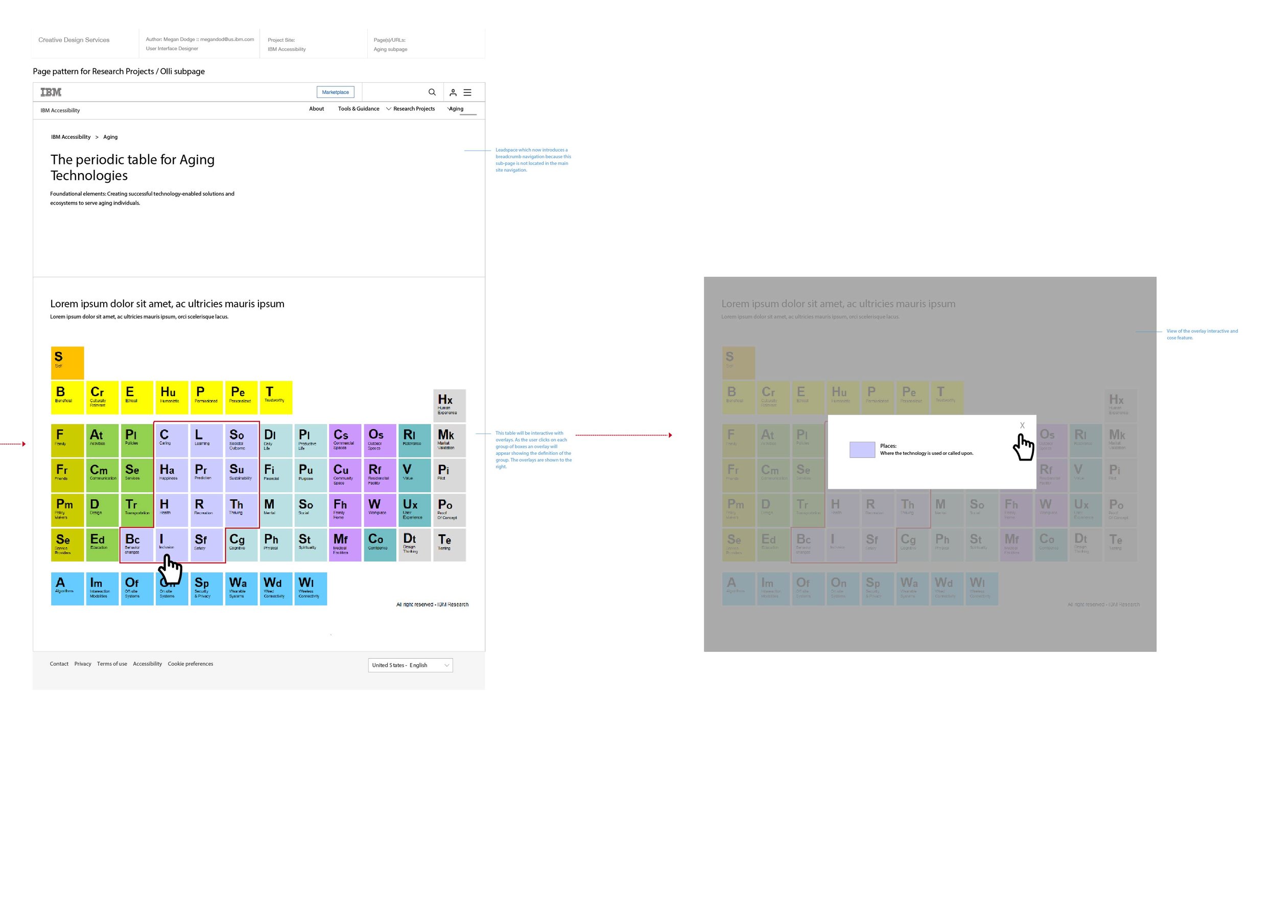This screenshot has width=1277, height=898.
Task: Open the Tools & Guidance menu
Action: point(359,109)
